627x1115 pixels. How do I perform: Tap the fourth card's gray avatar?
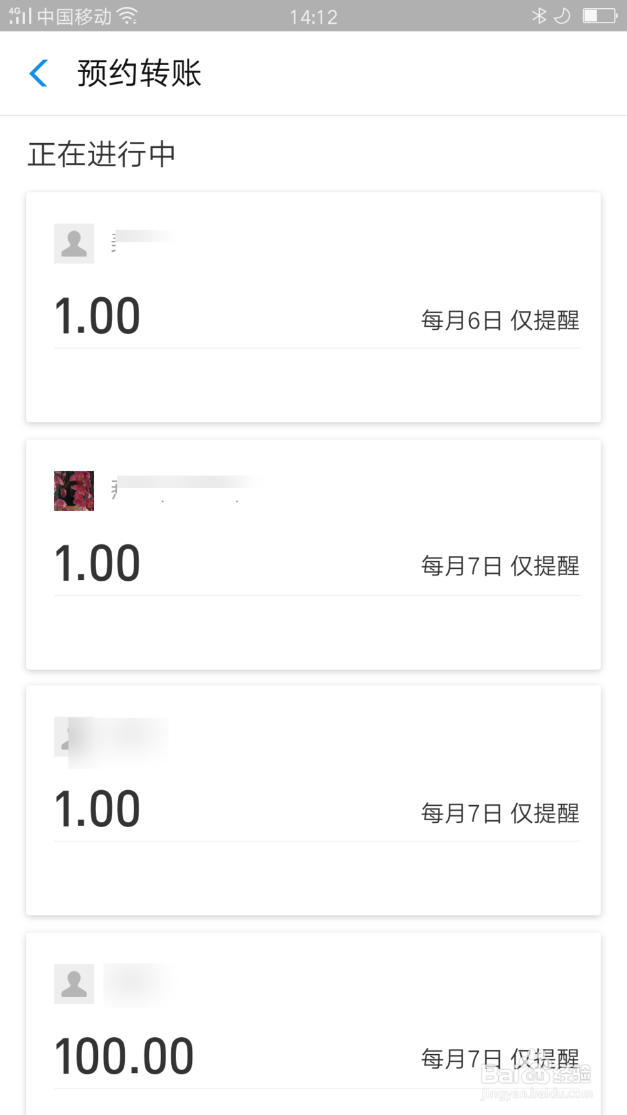tap(74, 984)
